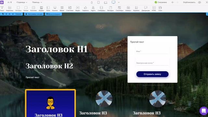Viewport: 208px width, 117px height.
Task: Select the Корзина cart tool
Action: [136, 9]
